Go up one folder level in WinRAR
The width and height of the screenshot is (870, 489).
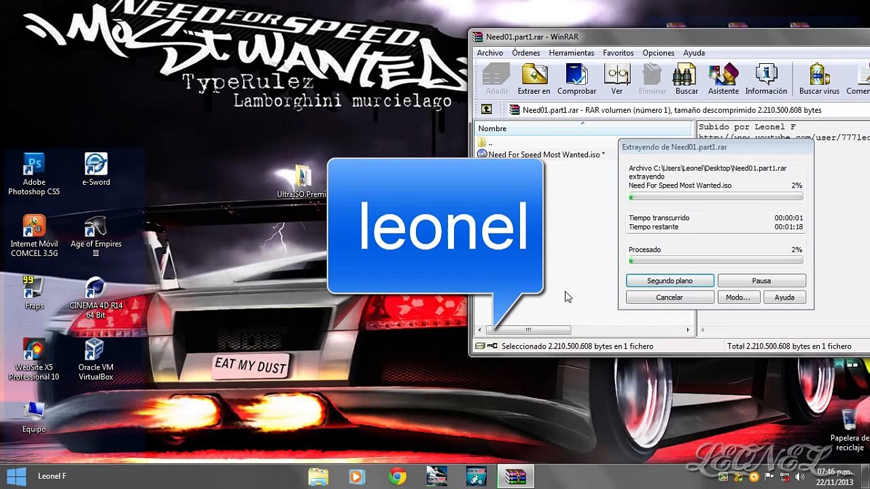(x=487, y=109)
